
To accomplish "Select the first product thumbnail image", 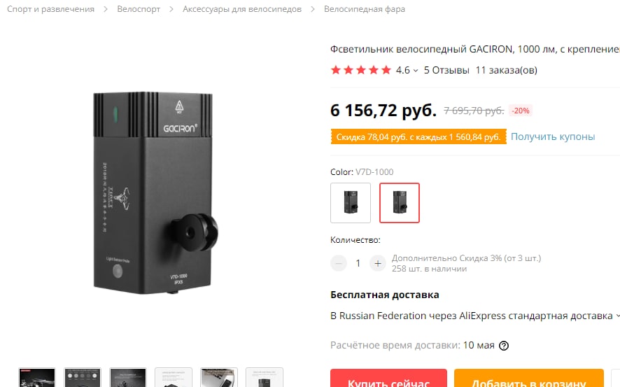I will [37, 377].
